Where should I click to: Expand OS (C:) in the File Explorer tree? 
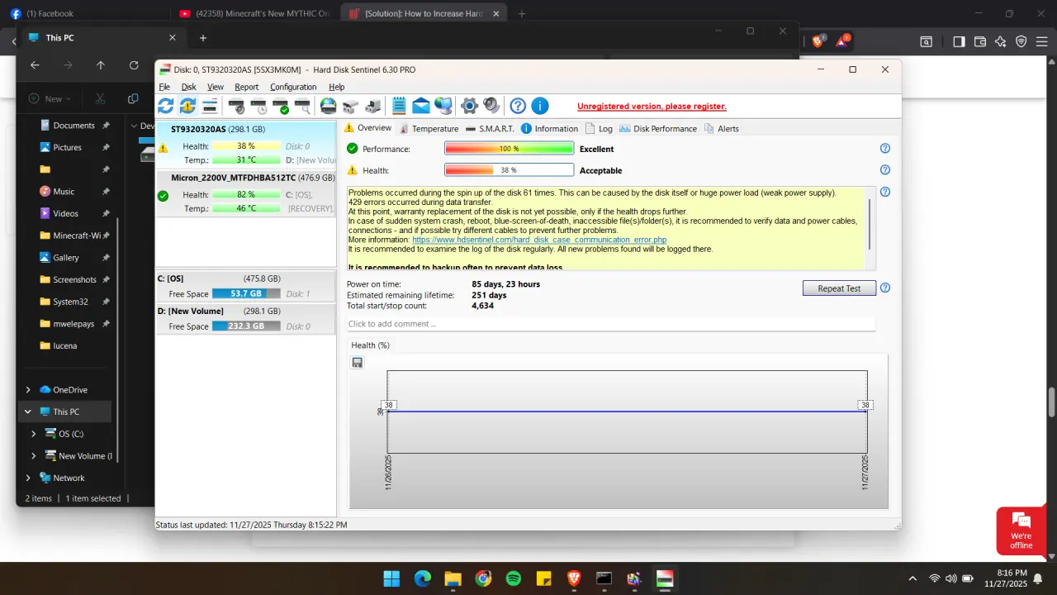click(34, 434)
